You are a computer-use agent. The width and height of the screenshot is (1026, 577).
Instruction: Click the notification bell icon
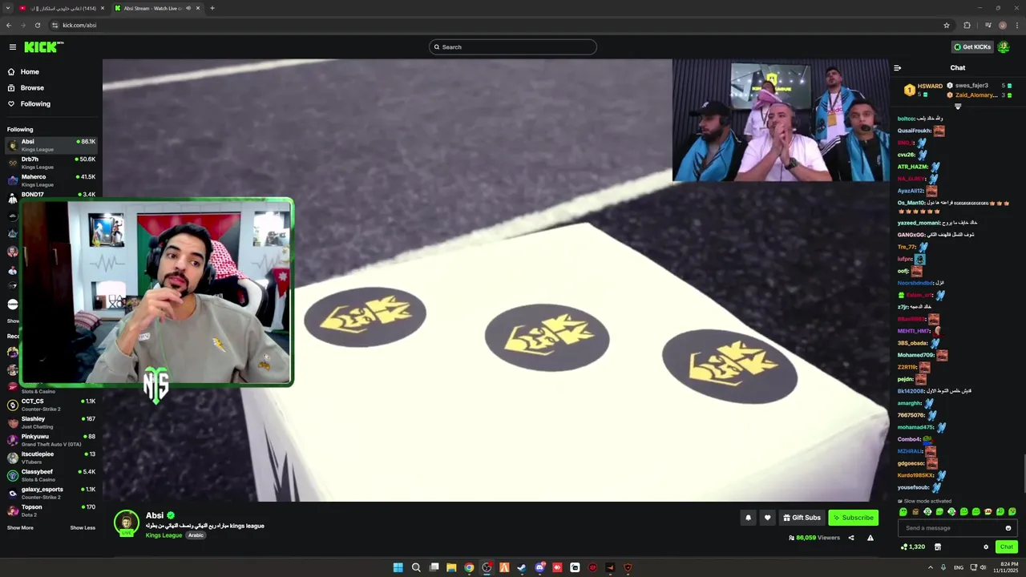pyautogui.click(x=748, y=518)
